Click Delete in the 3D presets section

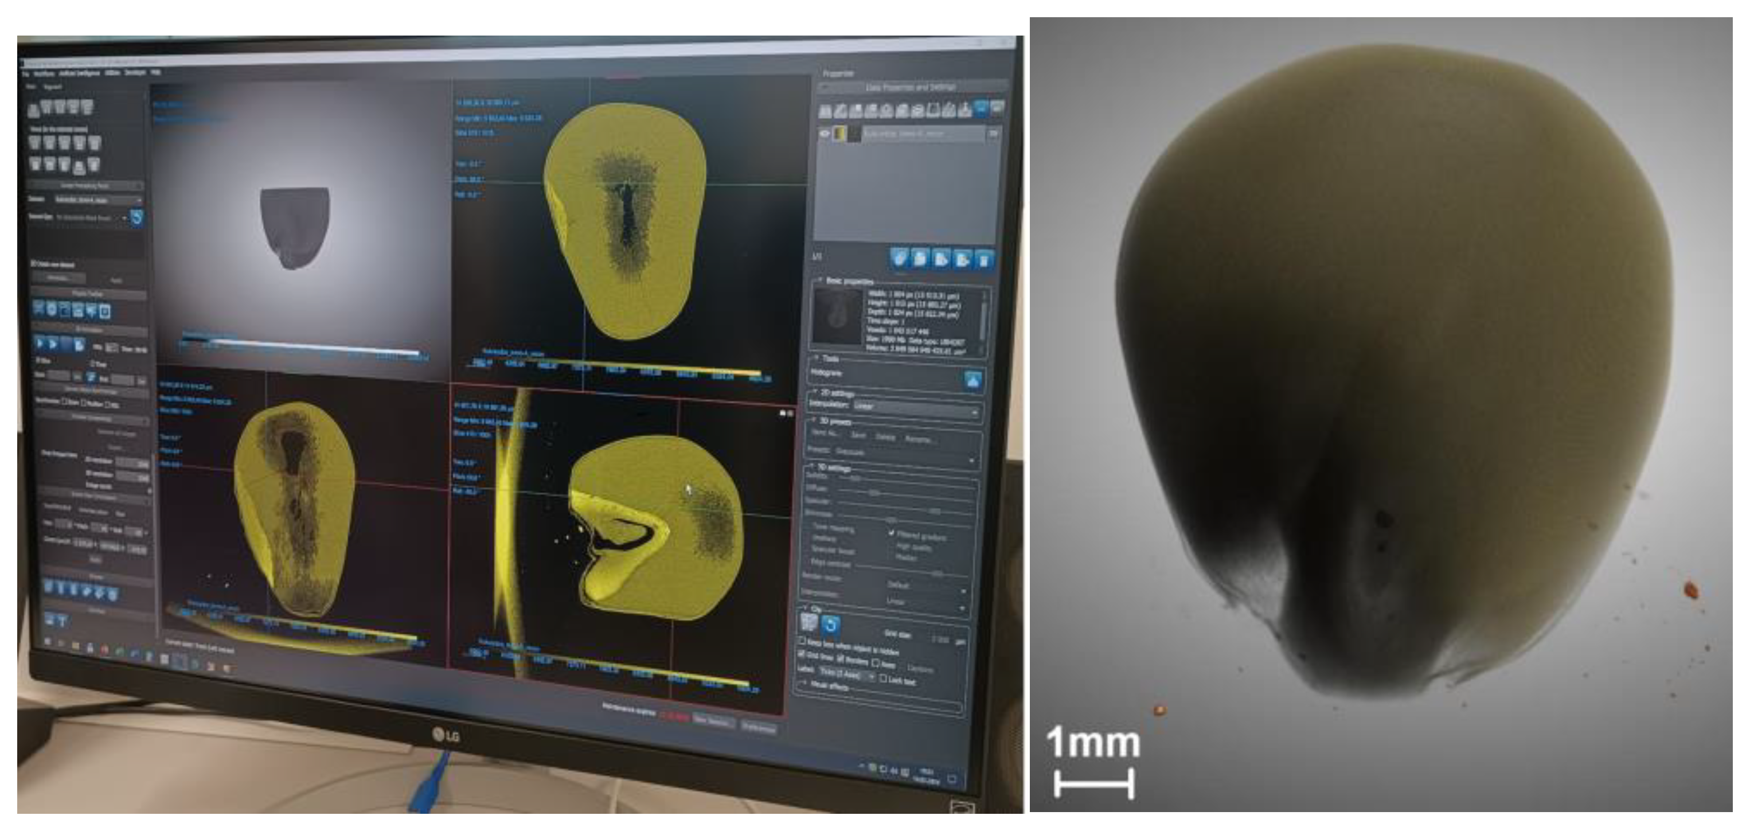click(x=885, y=437)
